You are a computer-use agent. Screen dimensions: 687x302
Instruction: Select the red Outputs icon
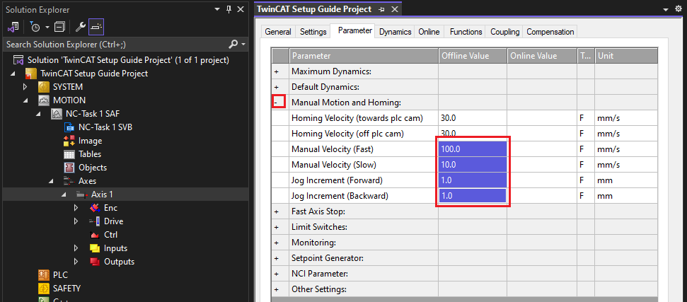coord(95,262)
